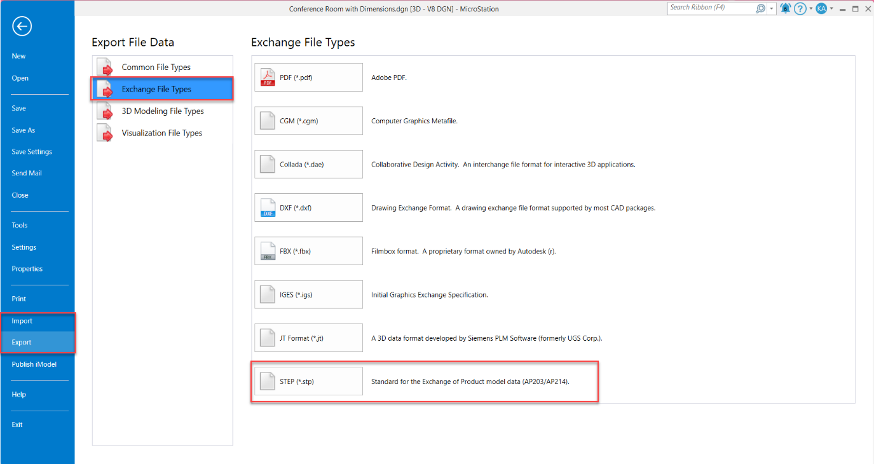This screenshot has width=874, height=464.
Task: Switch to 3D Modeling File Types
Action: (x=163, y=111)
